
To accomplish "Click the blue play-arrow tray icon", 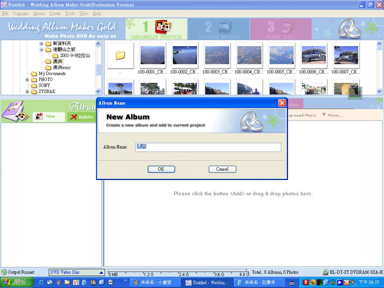I will [340, 282].
